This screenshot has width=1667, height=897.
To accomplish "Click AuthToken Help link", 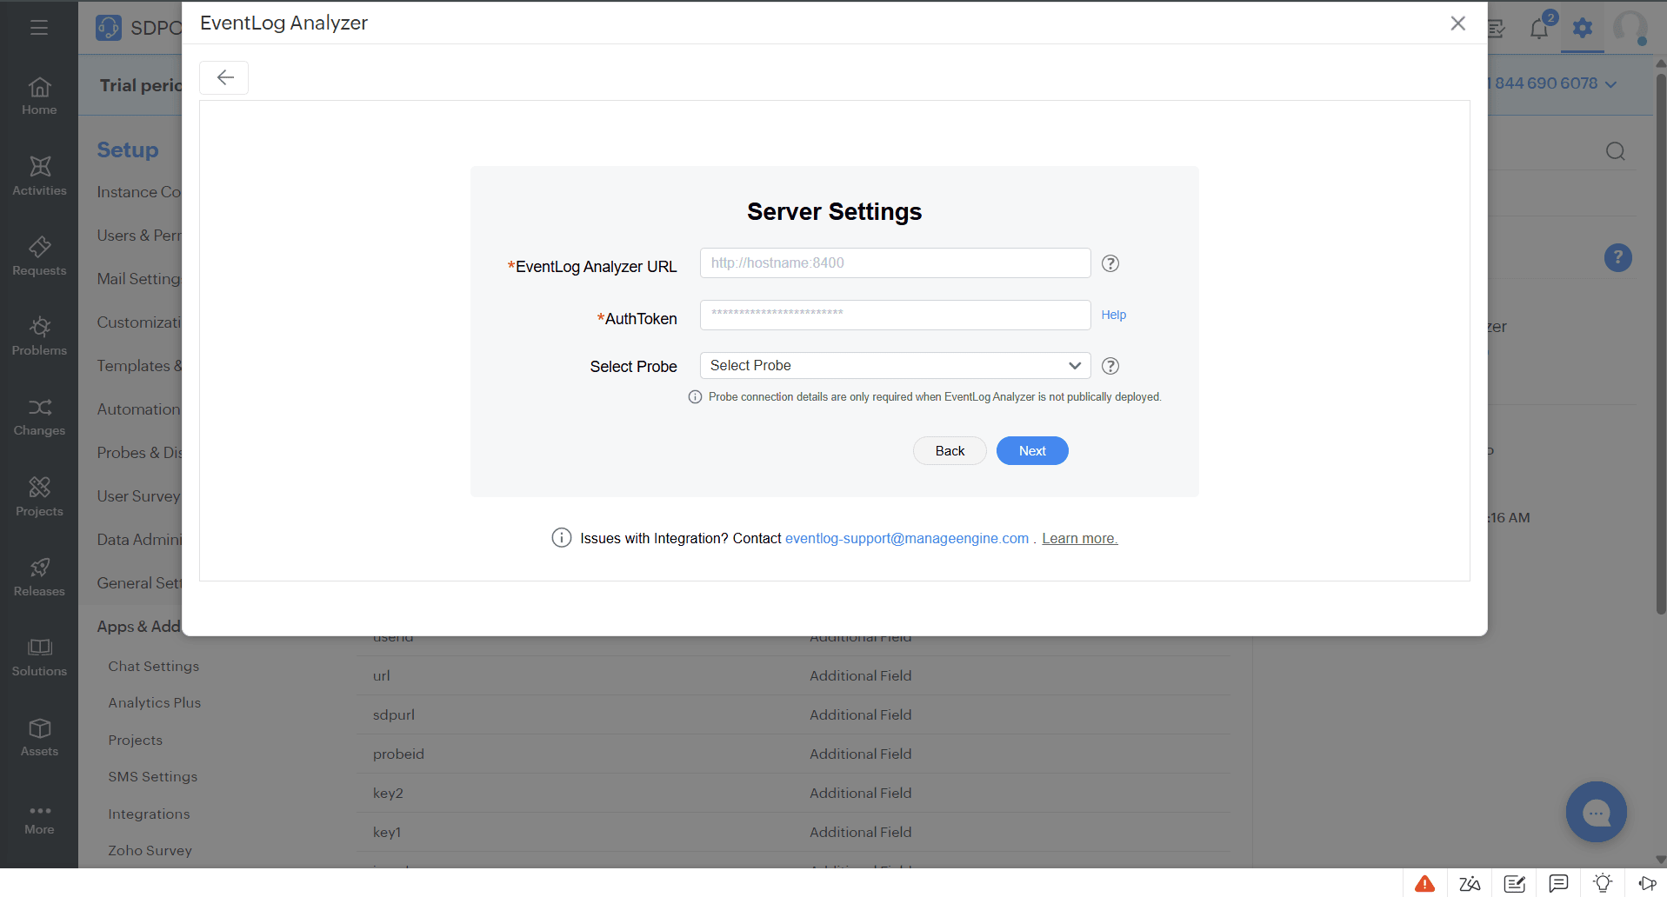I will (x=1113, y=315).
